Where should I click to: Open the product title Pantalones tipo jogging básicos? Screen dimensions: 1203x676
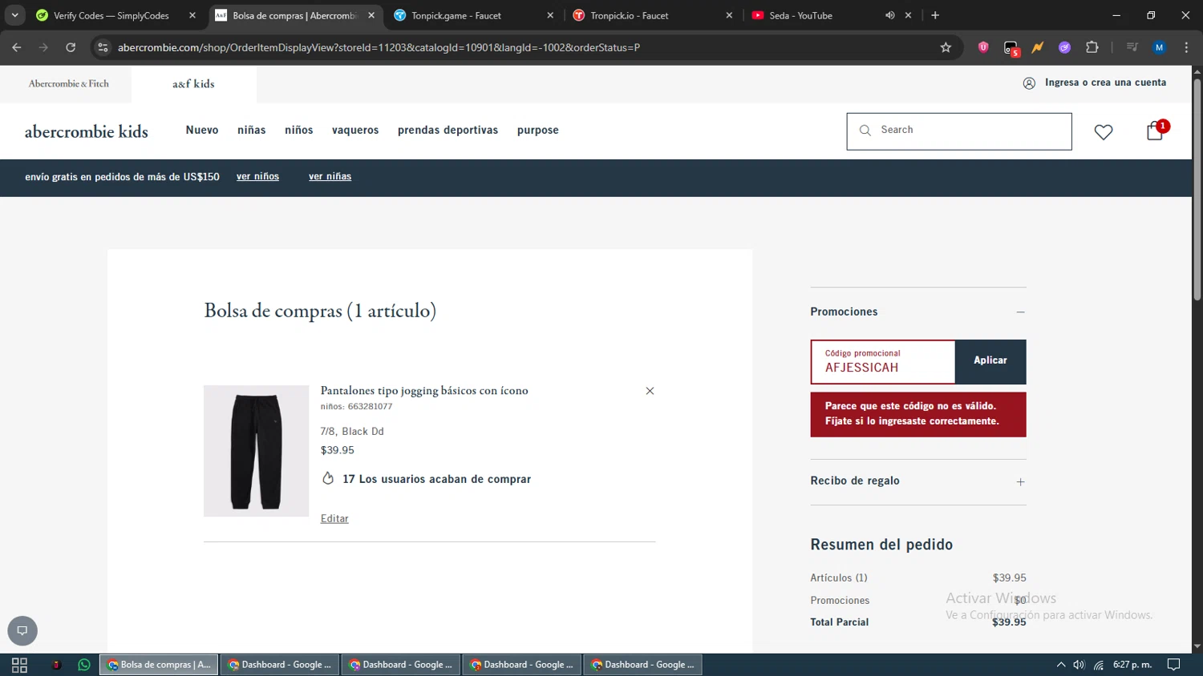pyautogui.click(x=424, y=391)
